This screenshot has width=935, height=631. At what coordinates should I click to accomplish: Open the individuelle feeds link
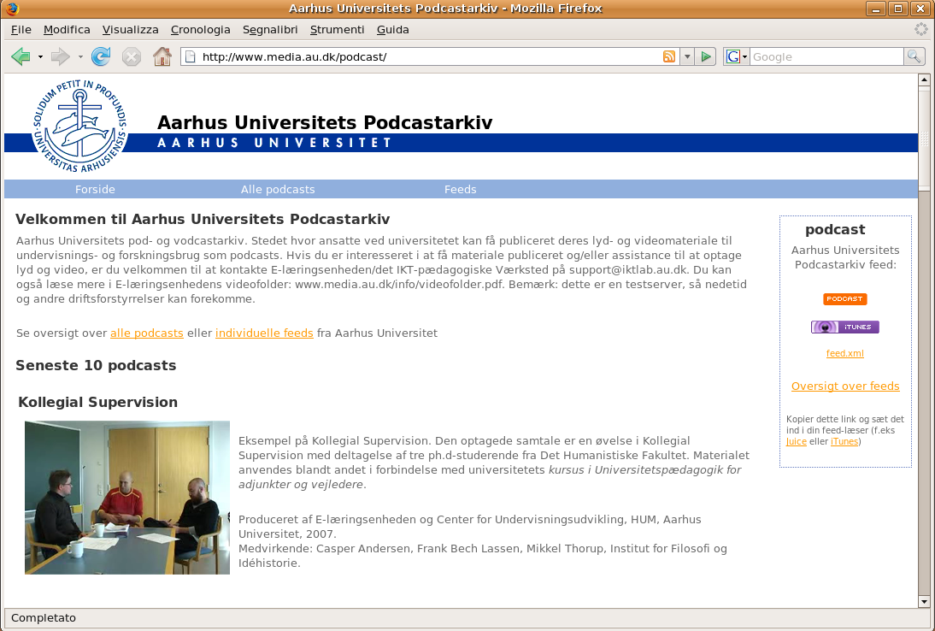coord(263,333)
